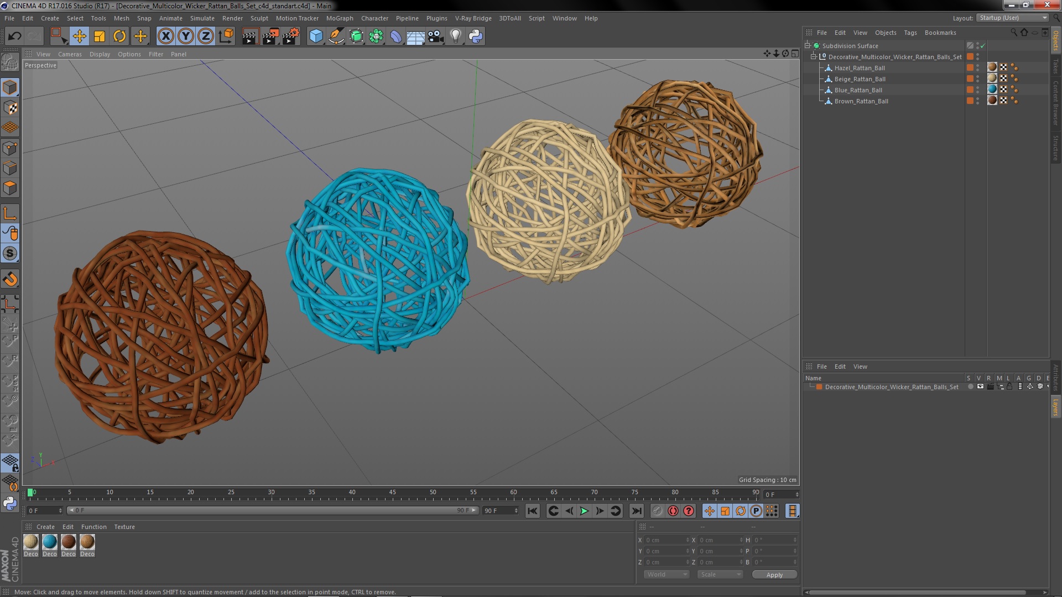The image size is (1062, 597).
Task: Activate the Scale tool
Action: (100, 36)
